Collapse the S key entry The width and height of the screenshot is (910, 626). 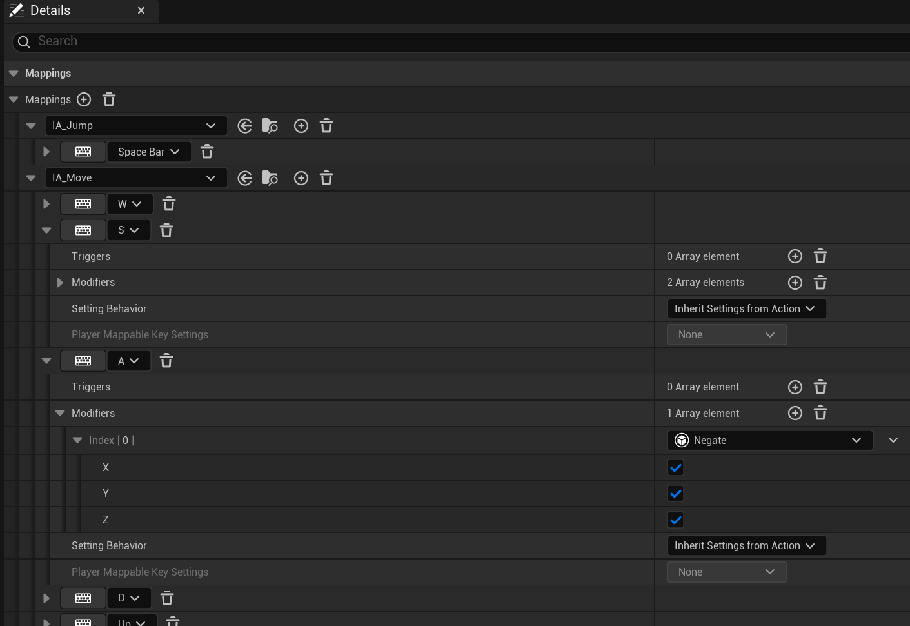click(x=46, y=230)
